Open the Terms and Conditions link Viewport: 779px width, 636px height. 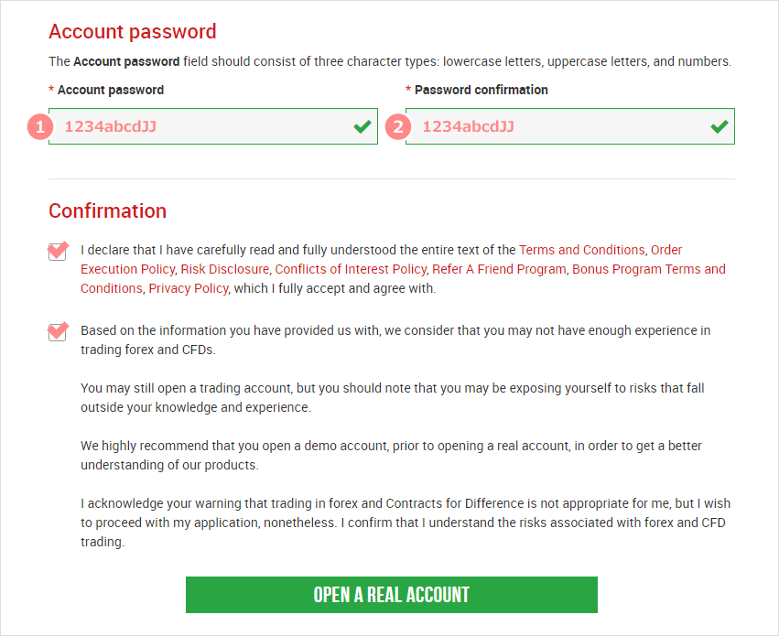click(582, 250)
